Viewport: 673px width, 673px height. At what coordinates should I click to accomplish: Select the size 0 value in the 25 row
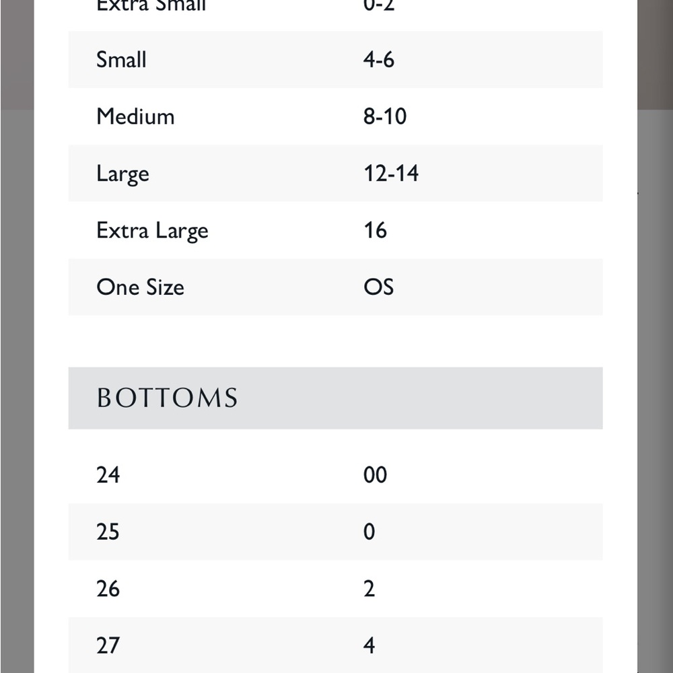[369, 532]
